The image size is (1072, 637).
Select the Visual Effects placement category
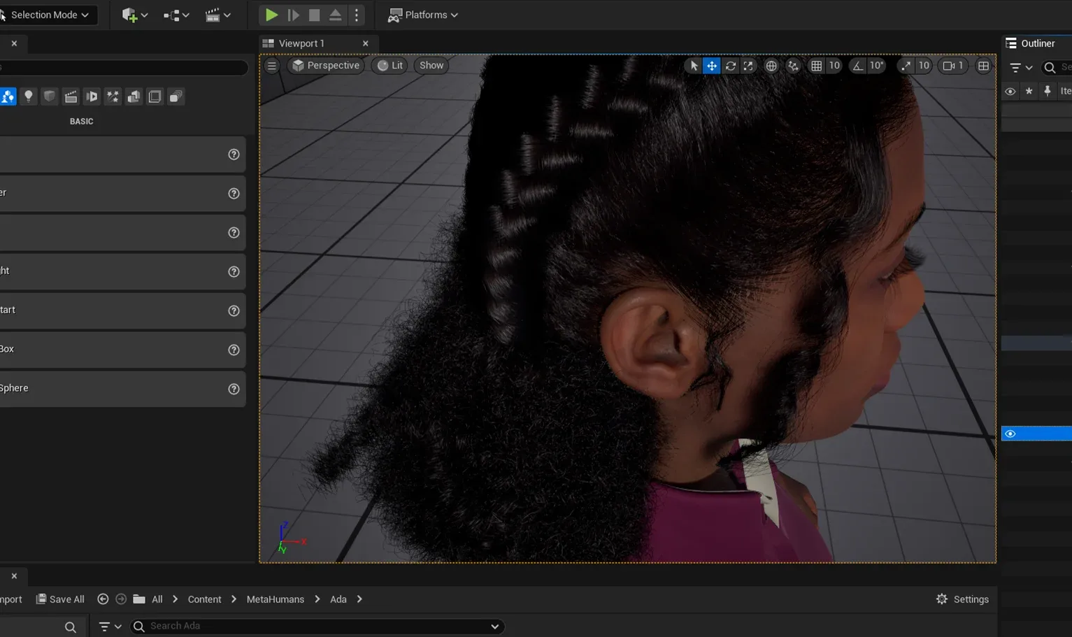[113, 96]
